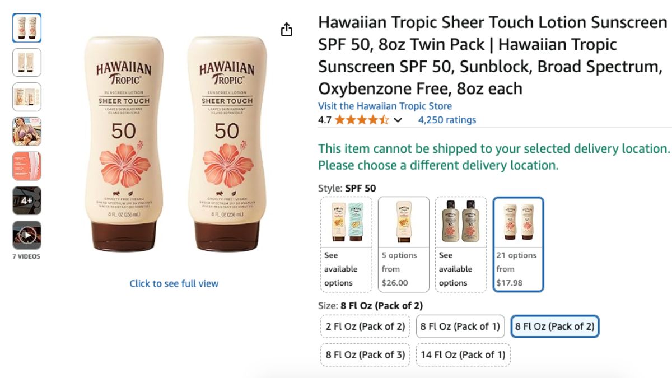672x378 pixels.
Task: Select size 8 Fl Oz (Pack of 1)
Action: [460, 326]
